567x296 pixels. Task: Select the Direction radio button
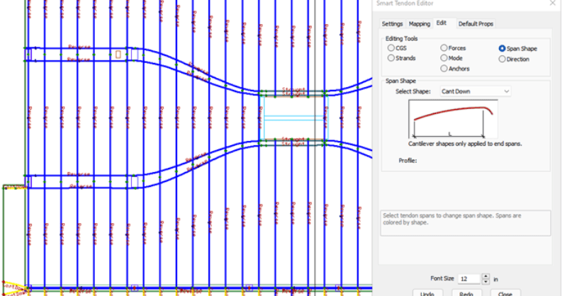503,59
